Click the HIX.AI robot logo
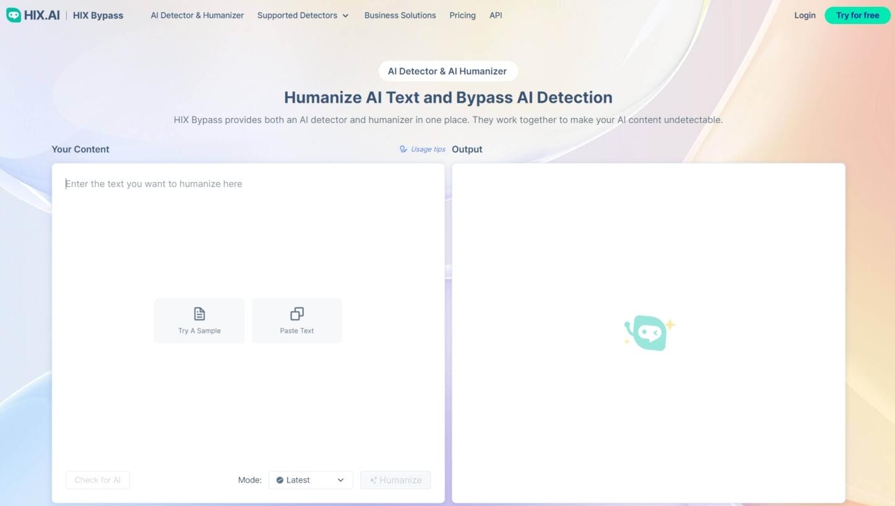 pos(14,15)
